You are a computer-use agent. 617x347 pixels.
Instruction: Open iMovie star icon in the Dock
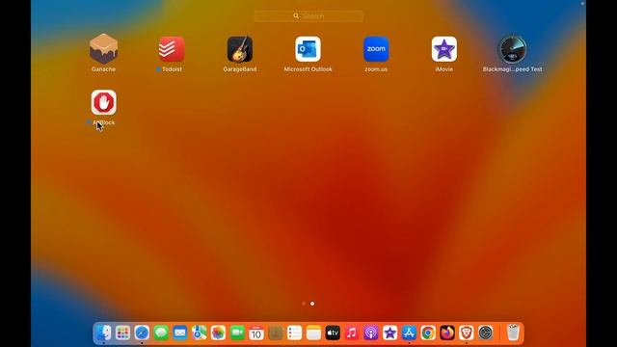[x=389, y=333]
